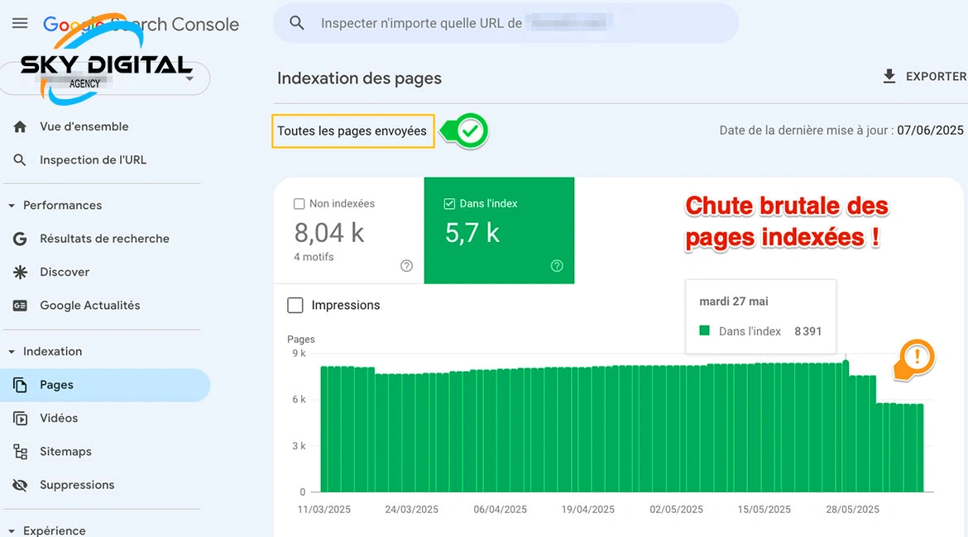Open the hamburger navigation menu
968x537 pixels.
click(20, 23)
